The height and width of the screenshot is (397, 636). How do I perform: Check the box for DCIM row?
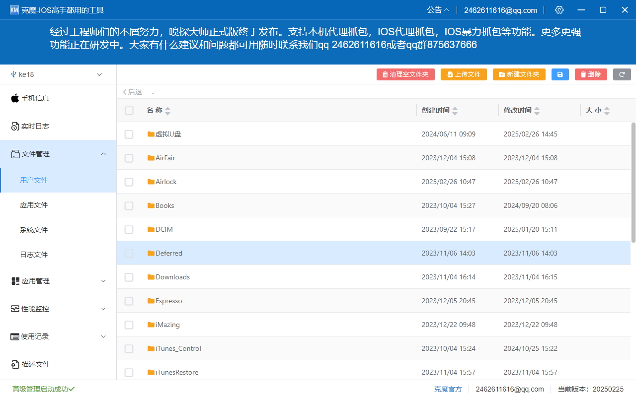(129, 229)
